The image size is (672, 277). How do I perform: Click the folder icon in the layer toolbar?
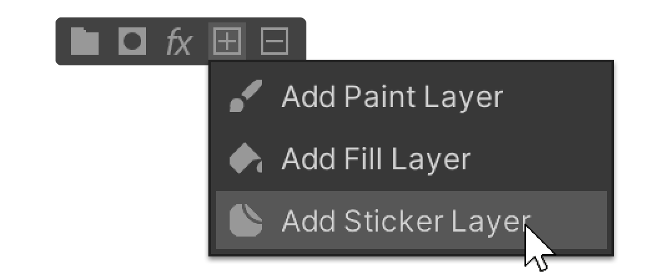85,42
